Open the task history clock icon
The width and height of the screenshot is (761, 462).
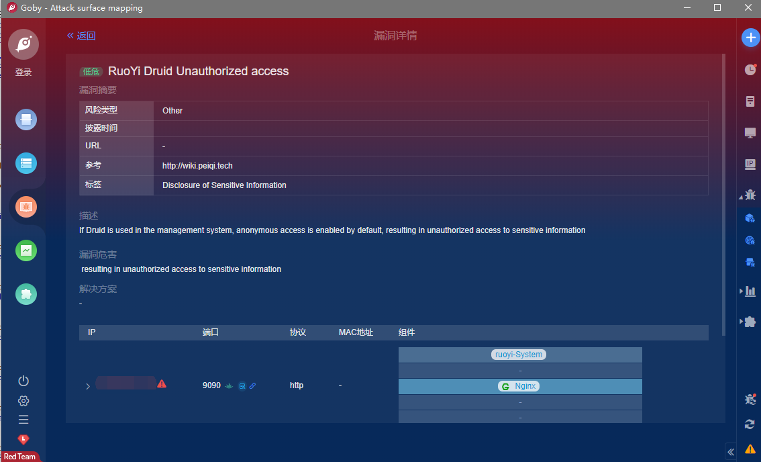pos(750,70)
